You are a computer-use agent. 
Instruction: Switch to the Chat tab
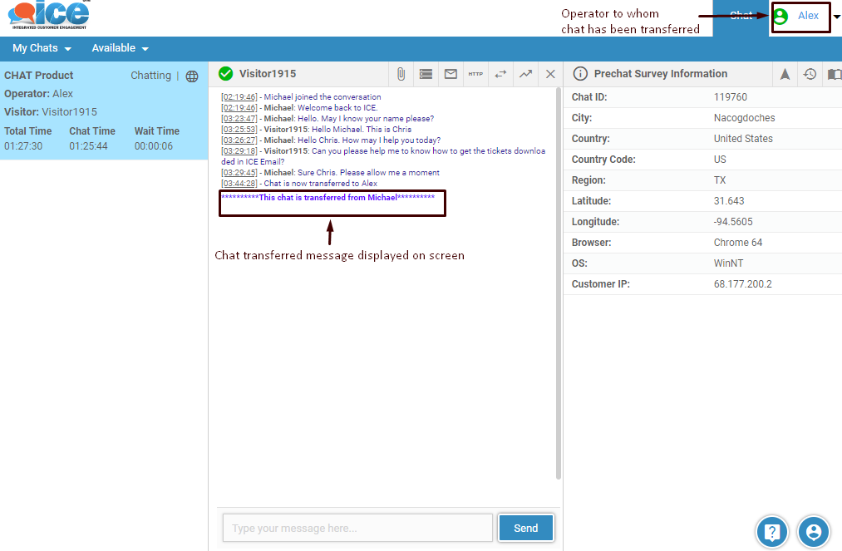pos(741,16)
